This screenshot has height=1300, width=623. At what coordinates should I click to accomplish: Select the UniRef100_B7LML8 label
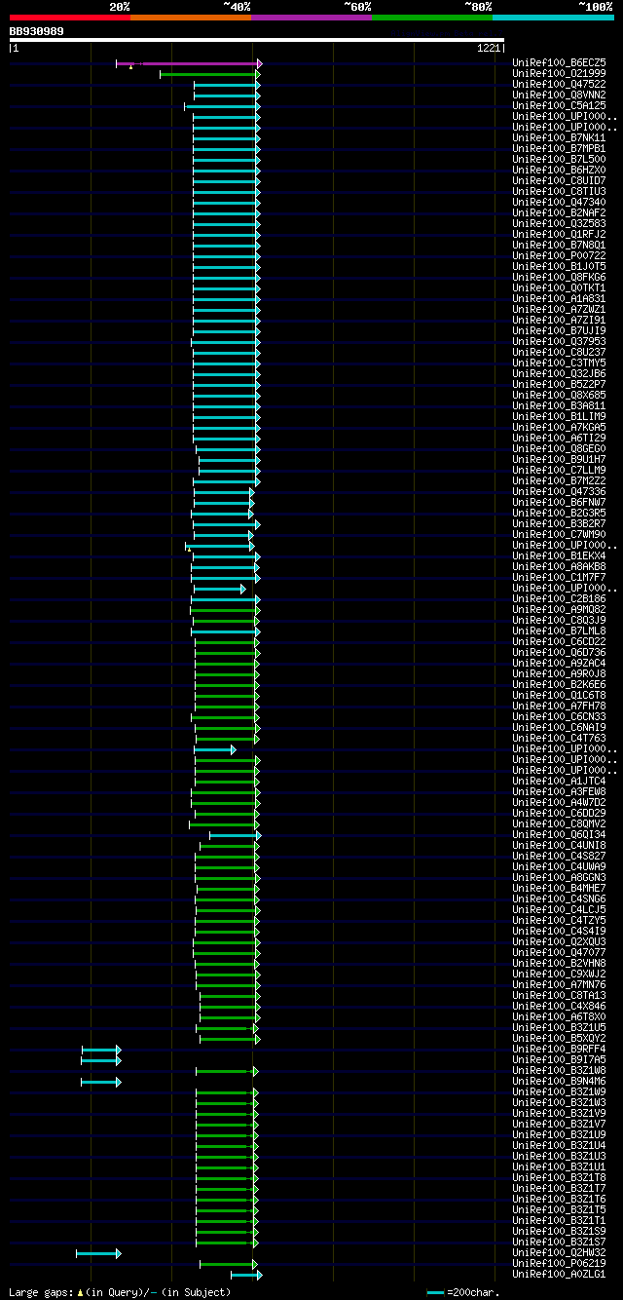[561, 631]
